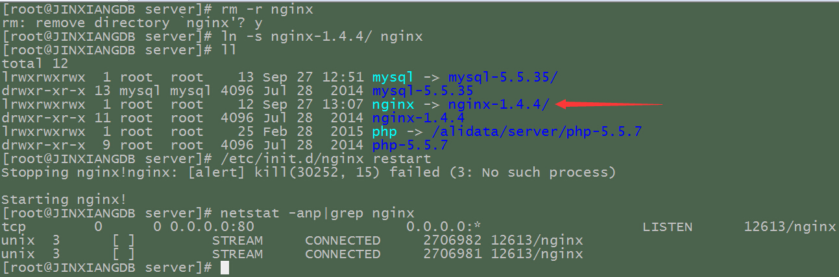Click the LISTEN state in netstat output
The height and width of the screenshot is (277, 839).
pyautogui.click(x=667, y=227)
